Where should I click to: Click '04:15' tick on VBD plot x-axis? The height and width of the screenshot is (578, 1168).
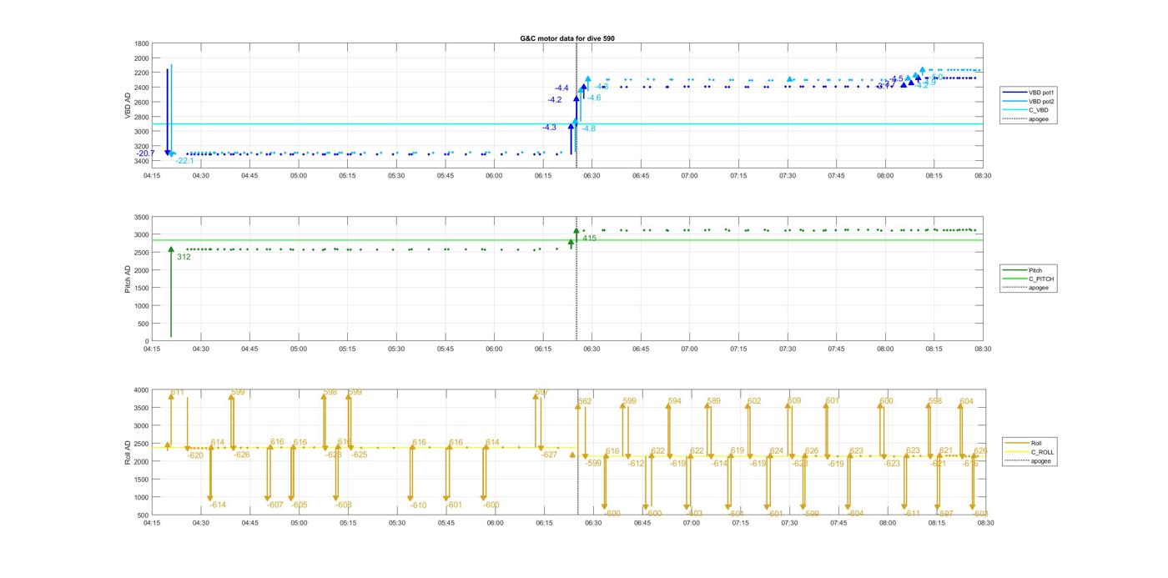[x=152, y=176]
